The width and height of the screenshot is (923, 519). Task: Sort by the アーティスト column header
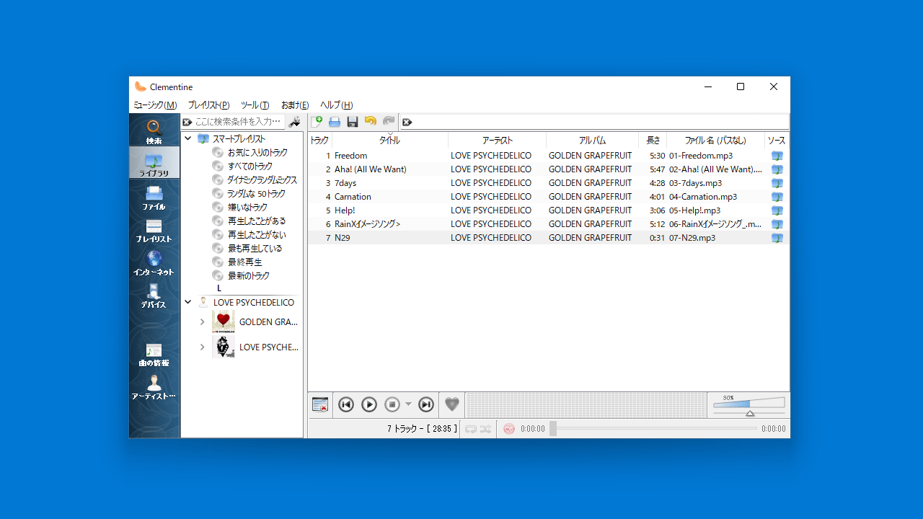point(498,141)
